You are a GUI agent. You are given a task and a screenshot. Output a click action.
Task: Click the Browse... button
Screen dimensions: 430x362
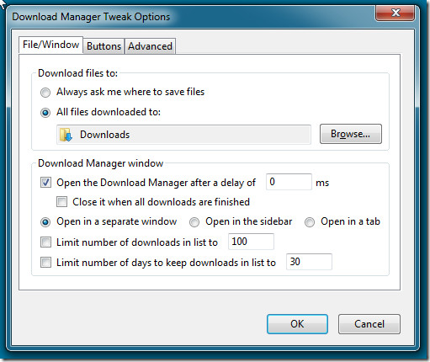pos(351,134)
